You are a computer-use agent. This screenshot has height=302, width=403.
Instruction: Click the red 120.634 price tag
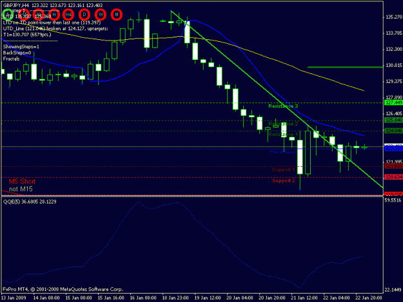click(393, 177)
